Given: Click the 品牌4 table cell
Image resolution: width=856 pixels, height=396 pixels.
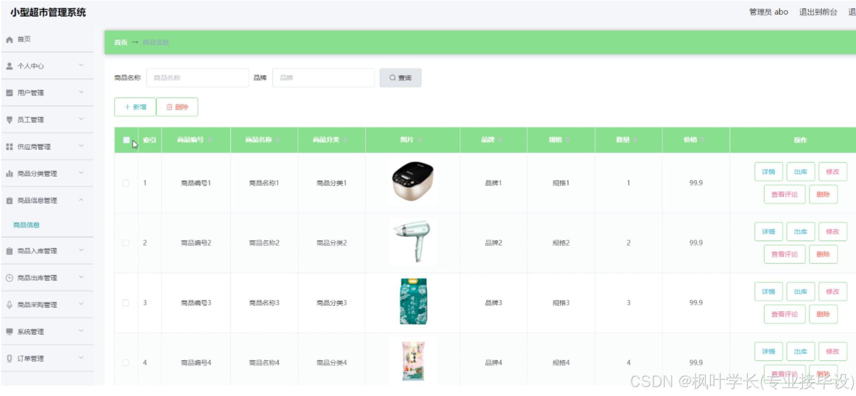Looking at the screenshot, I should pyautogui.click(x=494, y=362).
